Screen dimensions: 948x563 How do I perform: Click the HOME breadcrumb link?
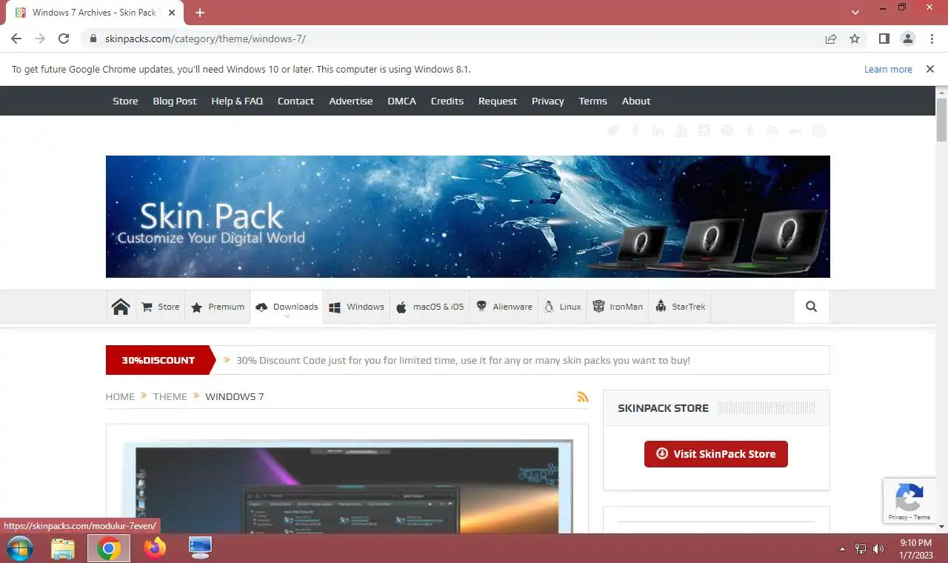120,397
